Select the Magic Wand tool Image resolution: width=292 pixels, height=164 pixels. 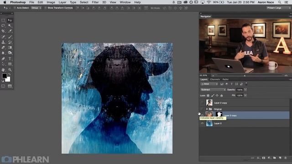point(10,26)
